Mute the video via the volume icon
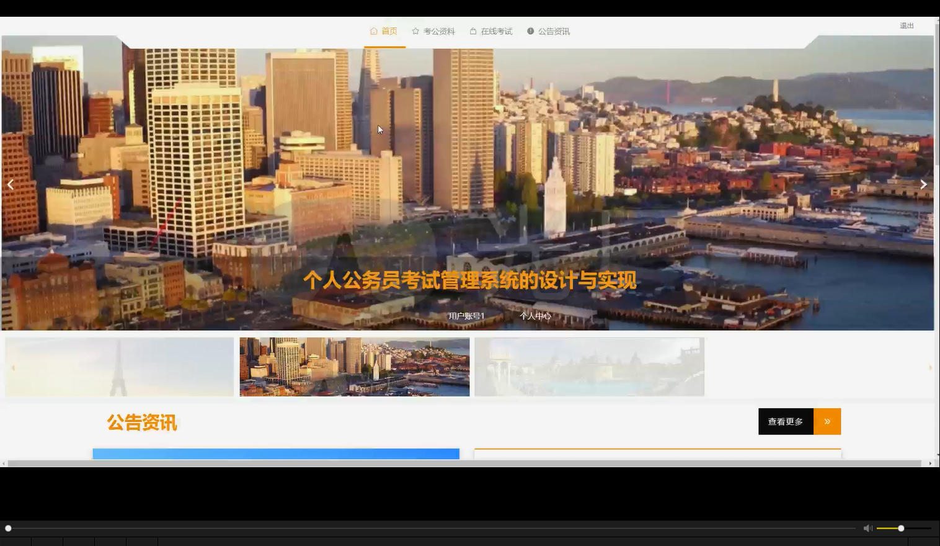Screen dimensions: 940x546 867,528
